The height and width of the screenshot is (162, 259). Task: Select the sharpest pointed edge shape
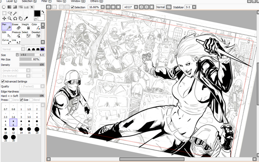point(29,49)
